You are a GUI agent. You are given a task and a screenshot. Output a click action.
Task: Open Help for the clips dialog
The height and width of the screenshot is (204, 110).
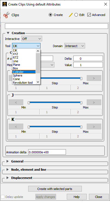point(77,197)
